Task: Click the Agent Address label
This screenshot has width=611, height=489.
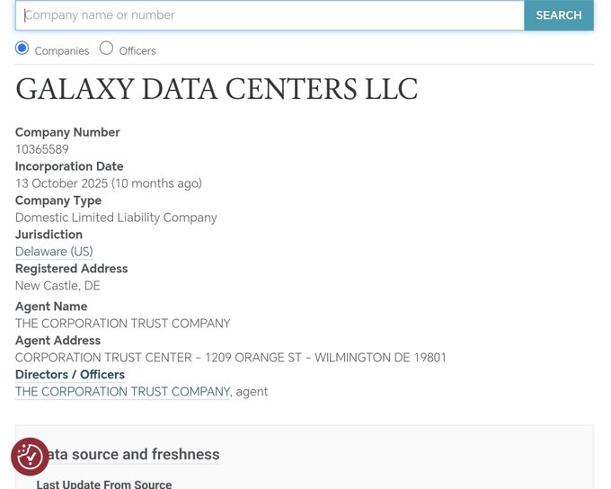Action: point(58,341)
